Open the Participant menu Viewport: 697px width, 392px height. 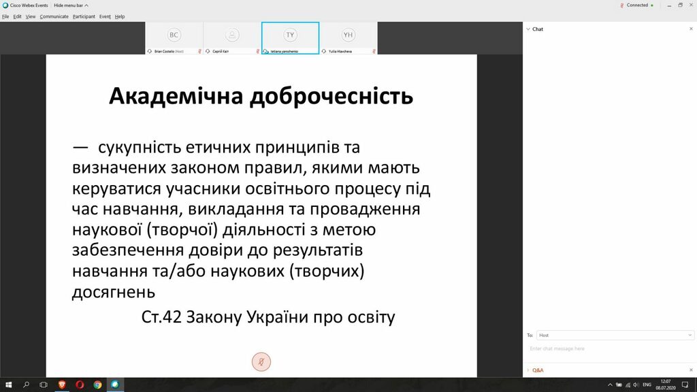coord(84,16)
